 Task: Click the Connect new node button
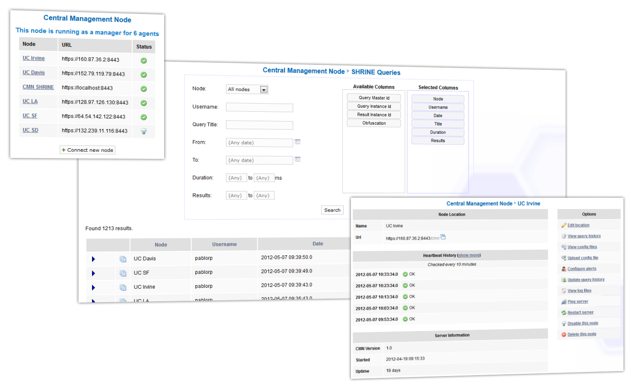(x=88, y=150)
